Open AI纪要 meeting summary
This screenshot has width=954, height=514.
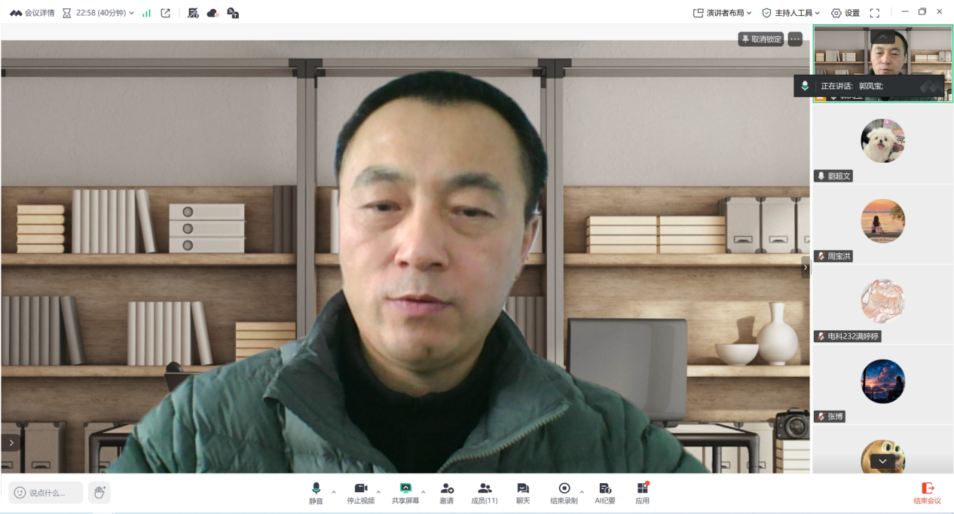point(604,492)
